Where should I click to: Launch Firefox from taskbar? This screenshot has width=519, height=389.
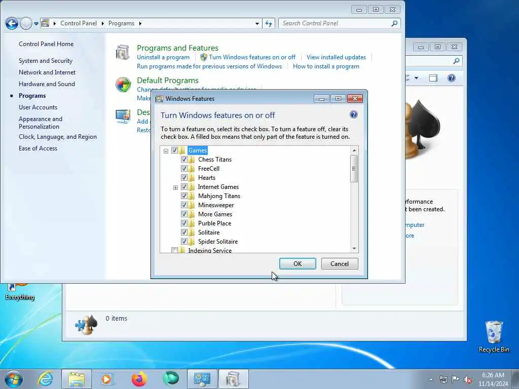click(139, 379)
